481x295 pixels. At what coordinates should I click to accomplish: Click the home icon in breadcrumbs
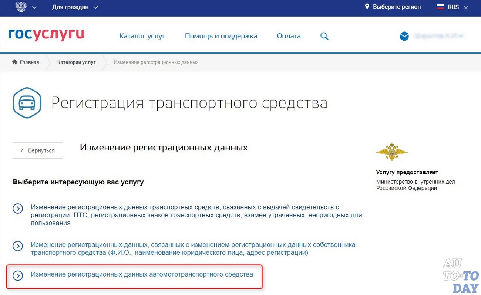15,62
